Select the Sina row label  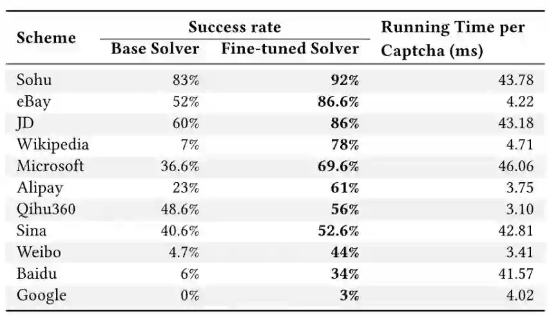pos(32,230)
